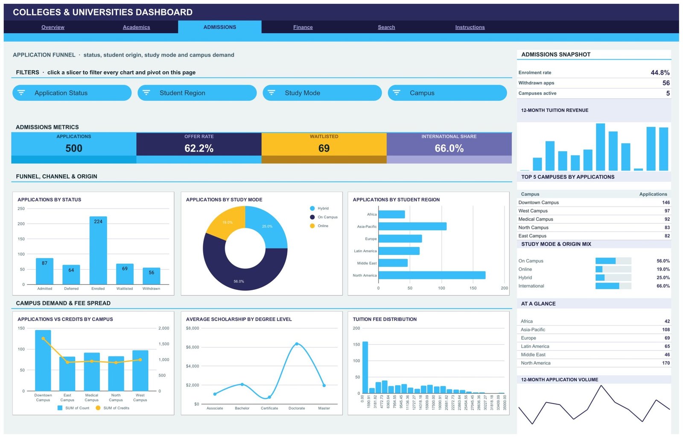Image resolution: width=683 pixels, height=438 pixels.
Task: Select the West Campus table row
Action: coord(594,211)
